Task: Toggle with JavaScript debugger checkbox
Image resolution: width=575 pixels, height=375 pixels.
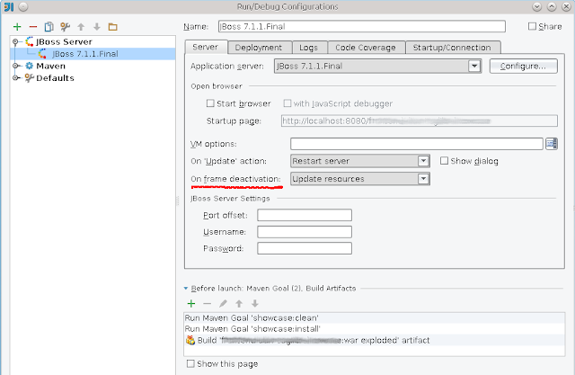Action: (x=287, y=103)
